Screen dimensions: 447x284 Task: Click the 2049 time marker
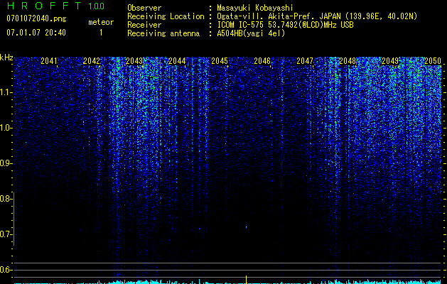(x=390, y=61)
